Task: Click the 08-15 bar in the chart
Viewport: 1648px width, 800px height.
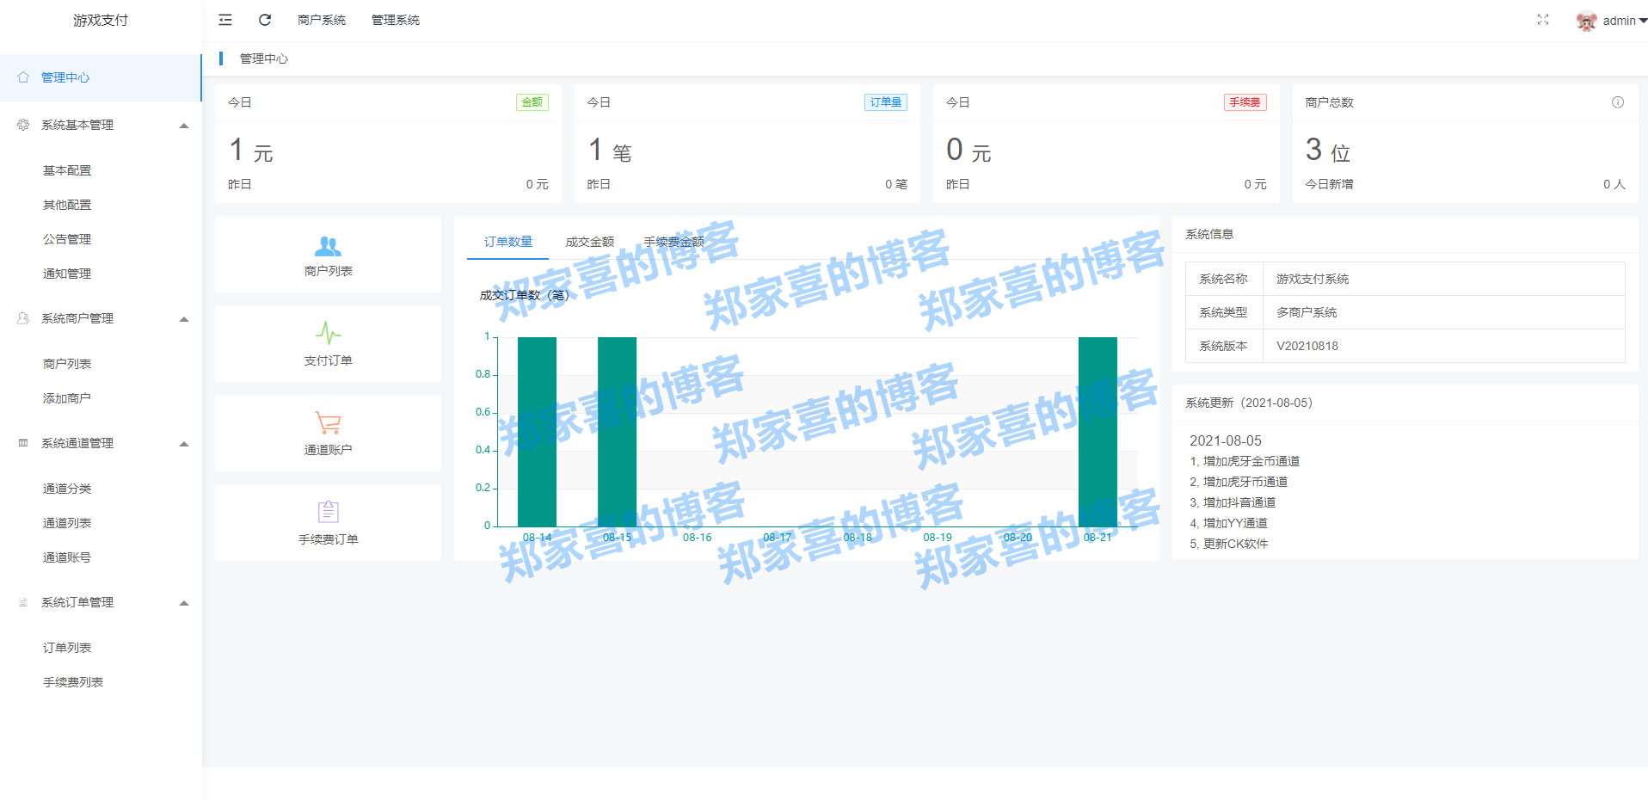Action: pos(617,432)
